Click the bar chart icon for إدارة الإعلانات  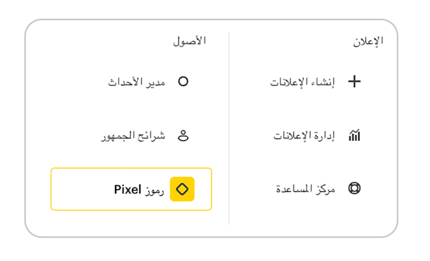[x=354, y=136]
